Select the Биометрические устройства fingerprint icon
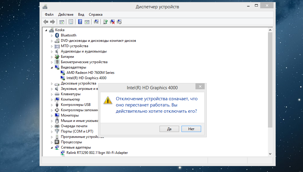 pos(57,62)
